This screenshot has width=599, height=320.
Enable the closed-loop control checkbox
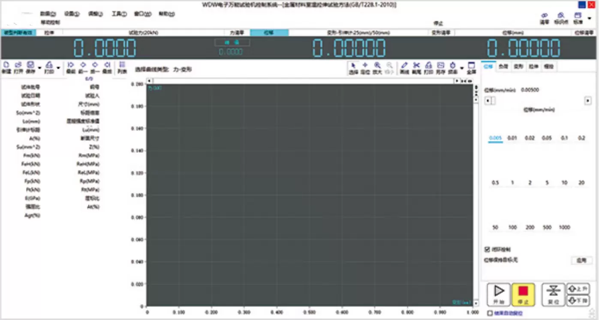(x=487, y=249)
